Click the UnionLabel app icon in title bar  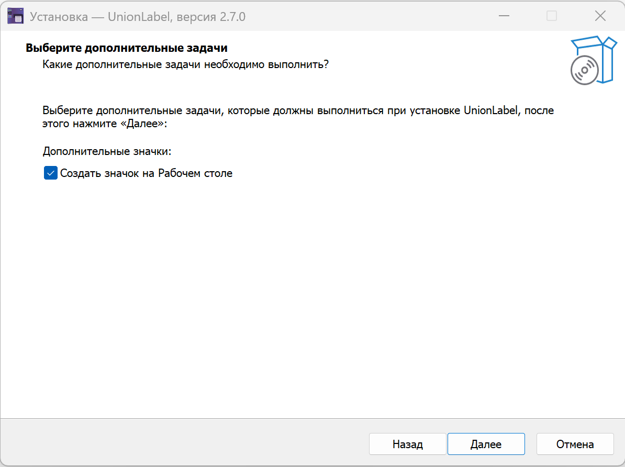point(16,16)
